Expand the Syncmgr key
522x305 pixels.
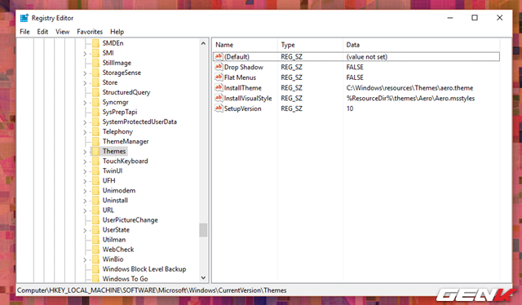pos(85,103)
